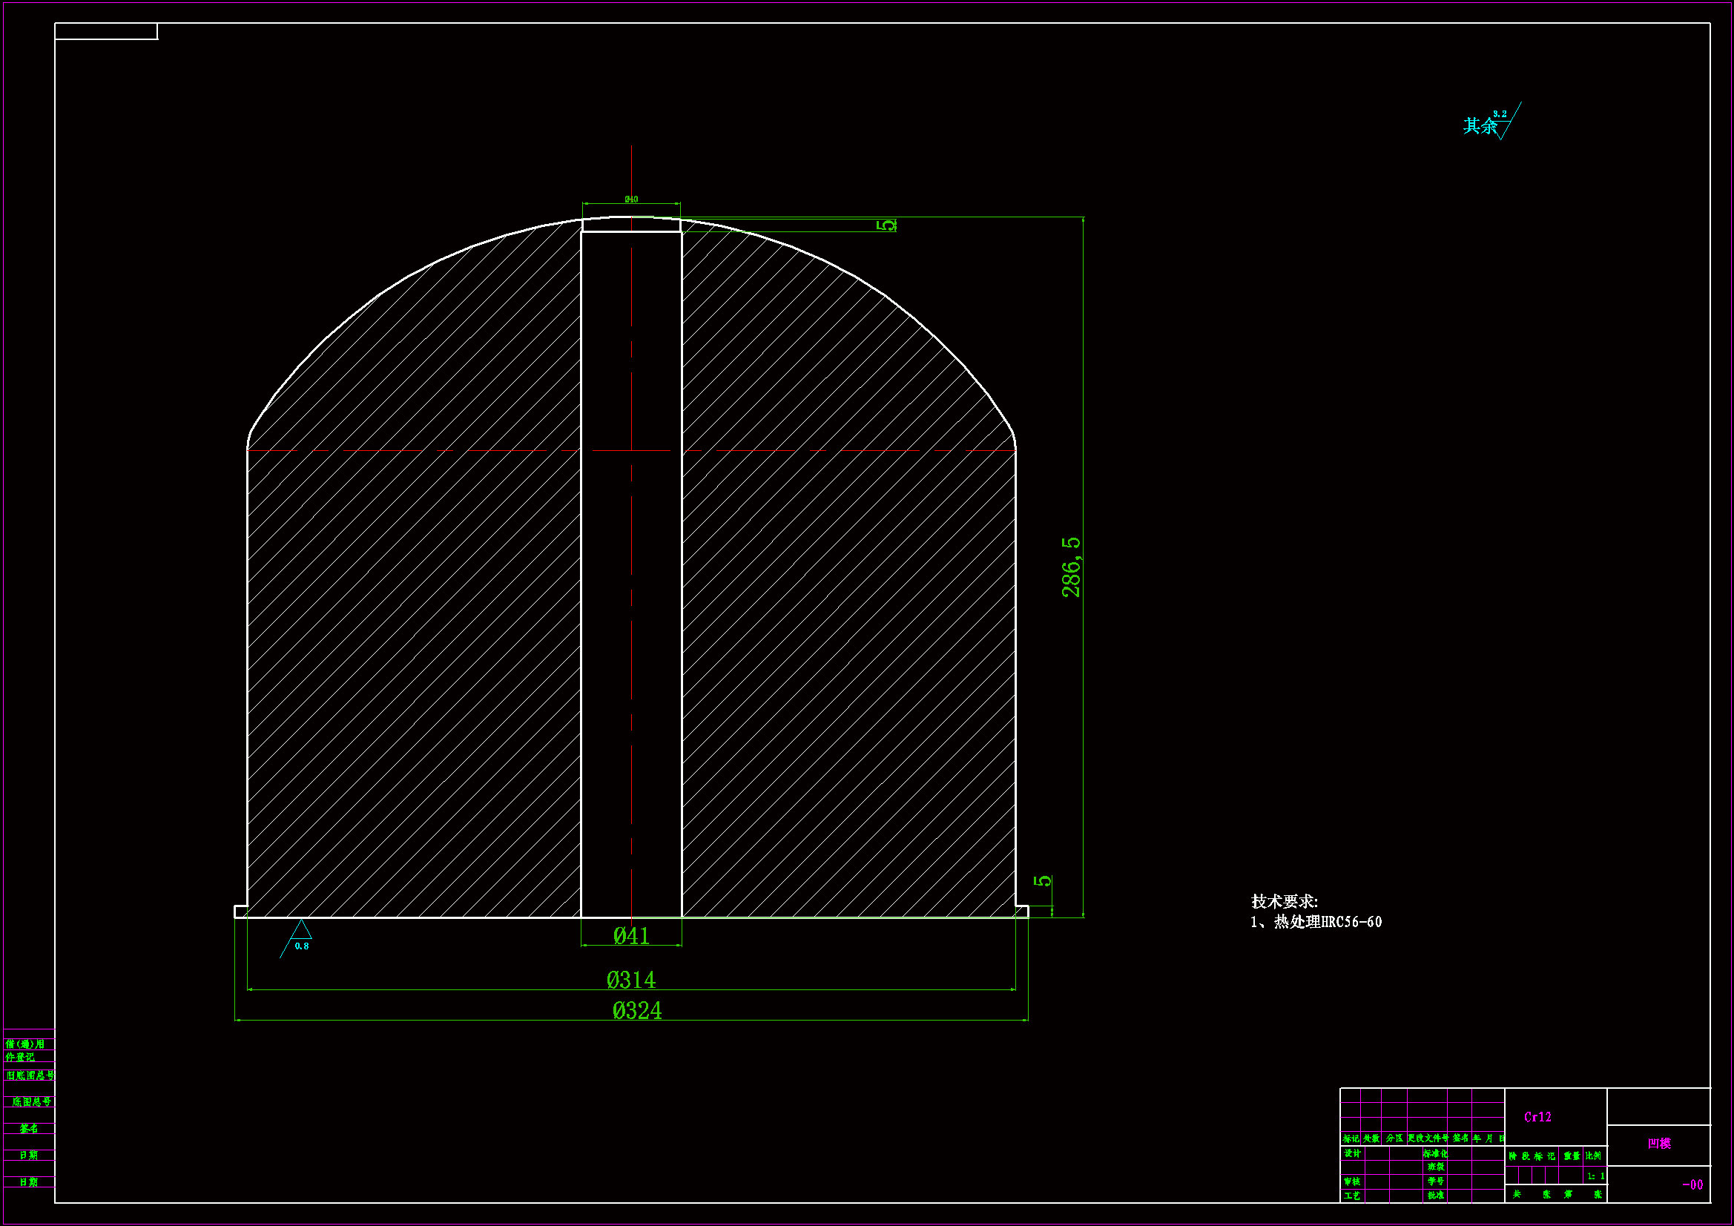Click the 热处理HRC56-60 note line
The width and height of the screenshot is (1734, 1226).
(x=1316, y=922)
